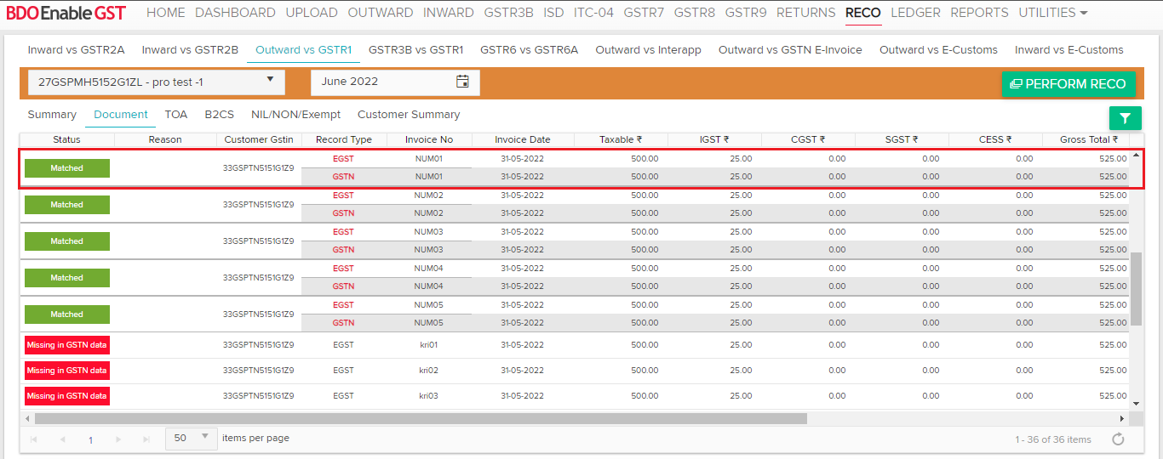Screen dimensions: 1163x459
Task: Sort by Invoice Date column header
Action: pyautogui.click(x=523, y=139)
